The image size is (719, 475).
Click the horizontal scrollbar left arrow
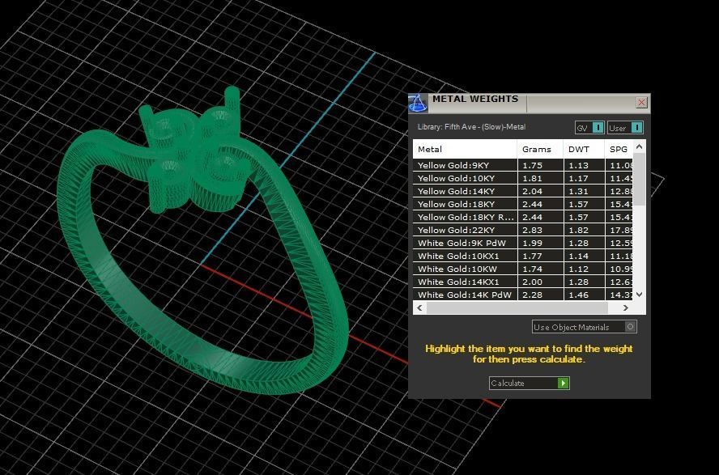419,307
